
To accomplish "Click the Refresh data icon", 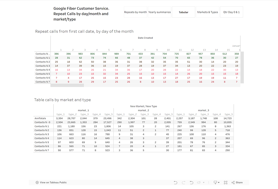I will point(199,182).
